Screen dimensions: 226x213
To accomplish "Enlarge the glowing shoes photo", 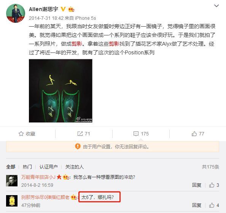I will pos(60,91).
